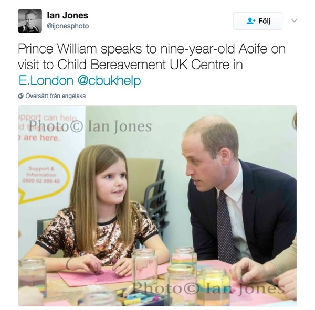
Task: Click Översätt från engelska translate link
Action: [x=56, y=96]
